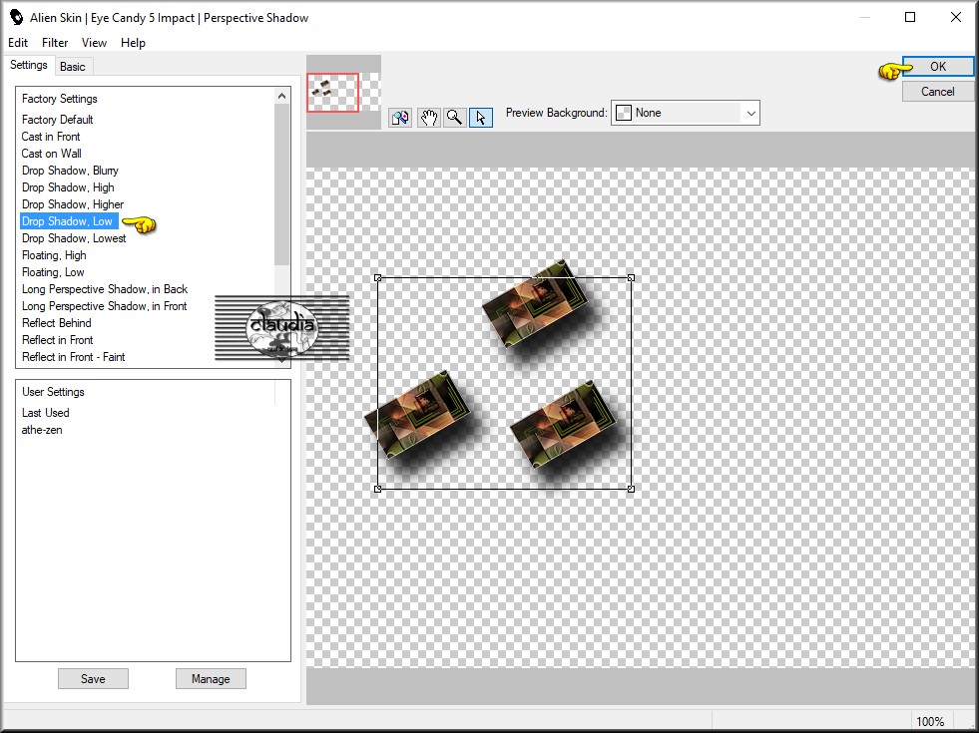The height and width of the screenshot is (733, 979).
Task: Click the Alien Skin app icon in title bar
Action: pyautogui.click(x=17, y=18)
